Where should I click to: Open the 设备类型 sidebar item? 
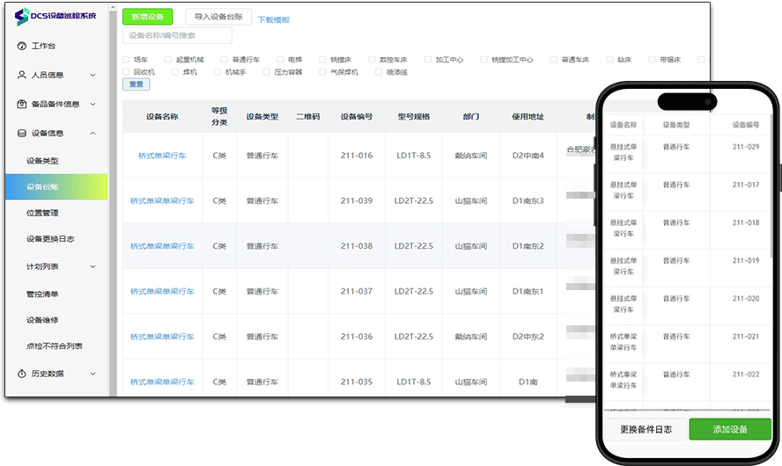[x=42, y=161]
